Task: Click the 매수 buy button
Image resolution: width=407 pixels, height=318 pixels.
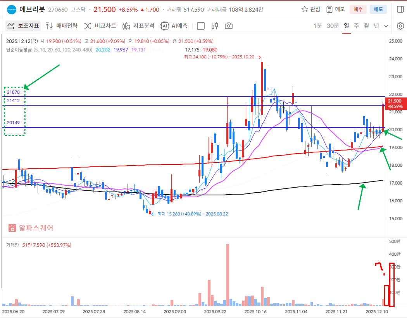Action: click(357, 9)
